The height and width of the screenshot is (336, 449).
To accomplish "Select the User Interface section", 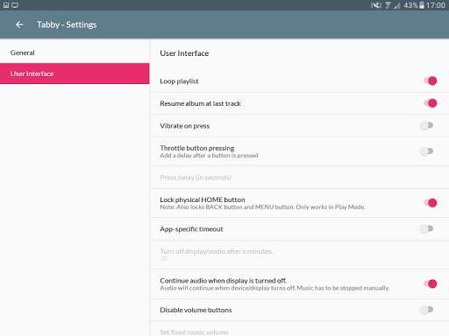I will (75, 73).
